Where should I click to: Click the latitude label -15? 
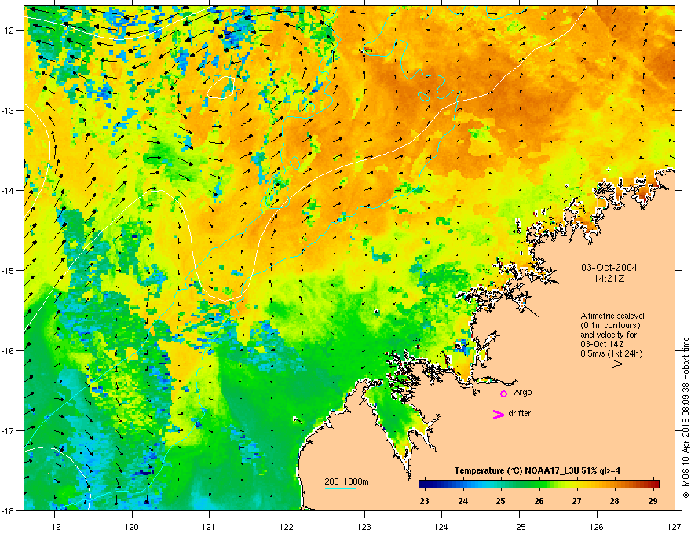tap(9, 270)
